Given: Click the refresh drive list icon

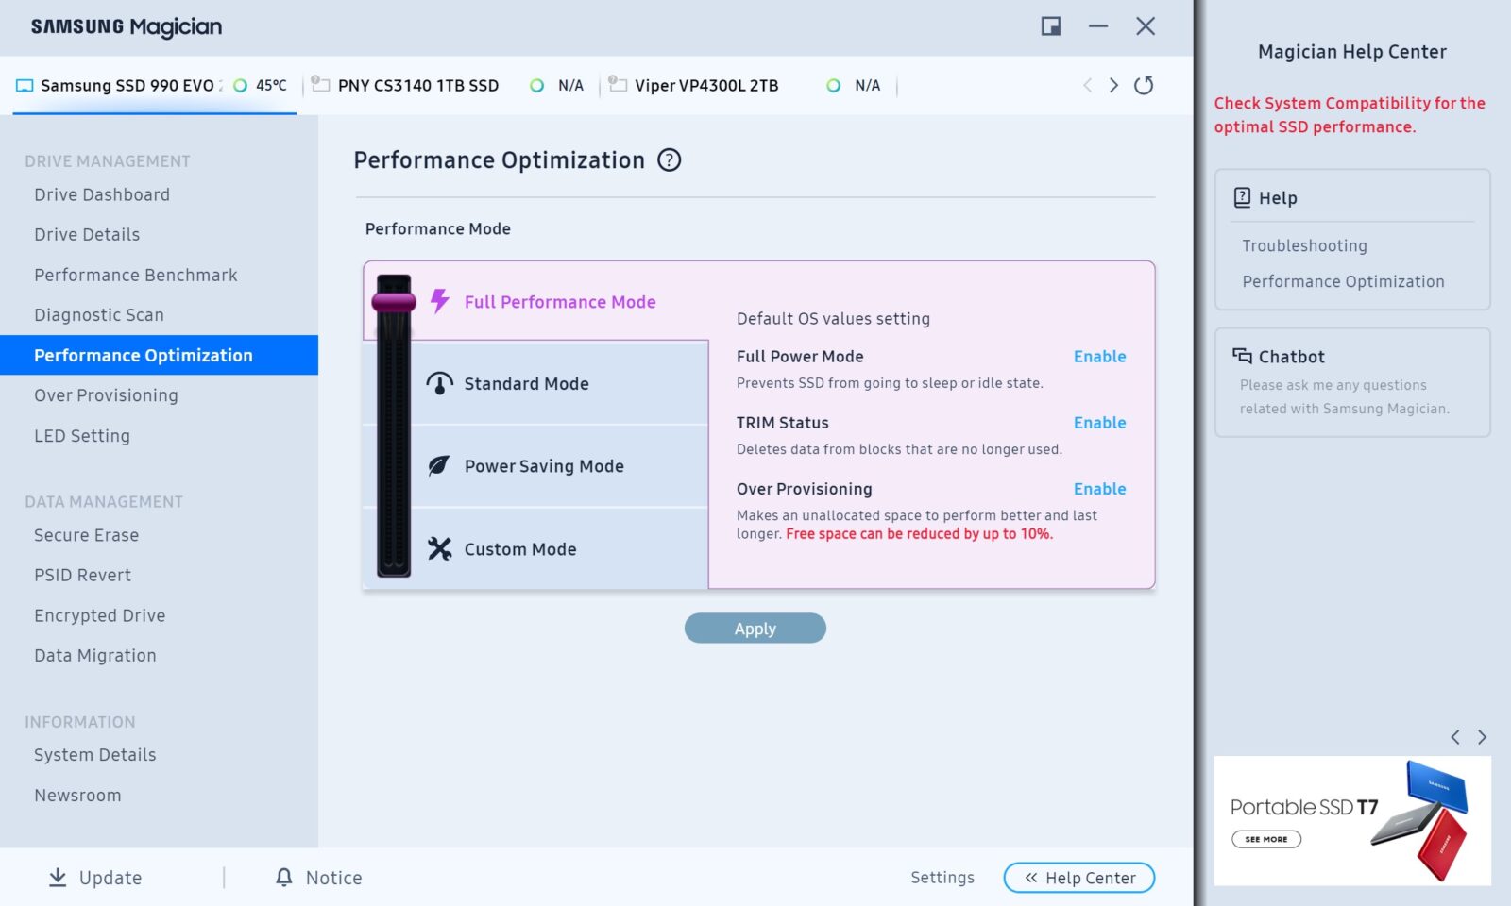Looking at the screenshot, I should pos(1144,86).
